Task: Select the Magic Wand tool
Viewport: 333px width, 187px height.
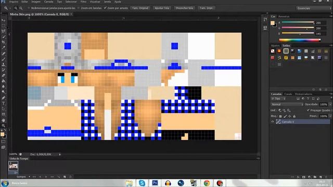Action: pyautogui.click(x=4, y=37)
